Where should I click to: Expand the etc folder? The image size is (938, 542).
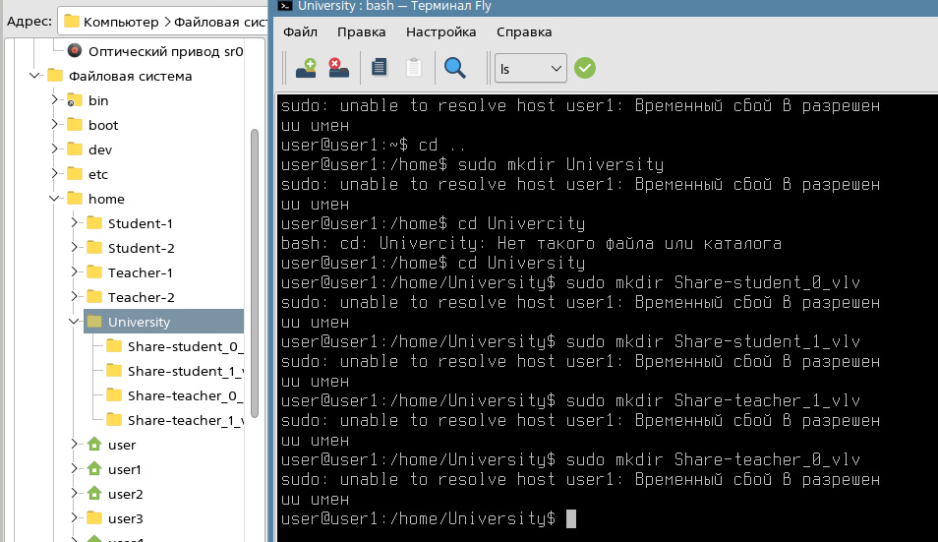coord(54,173)
